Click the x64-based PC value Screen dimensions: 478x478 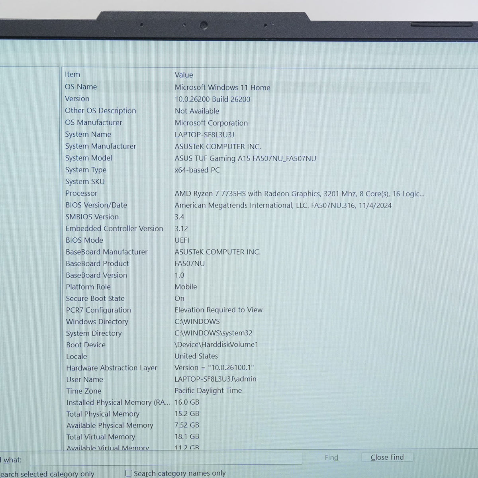click(197, 170)
